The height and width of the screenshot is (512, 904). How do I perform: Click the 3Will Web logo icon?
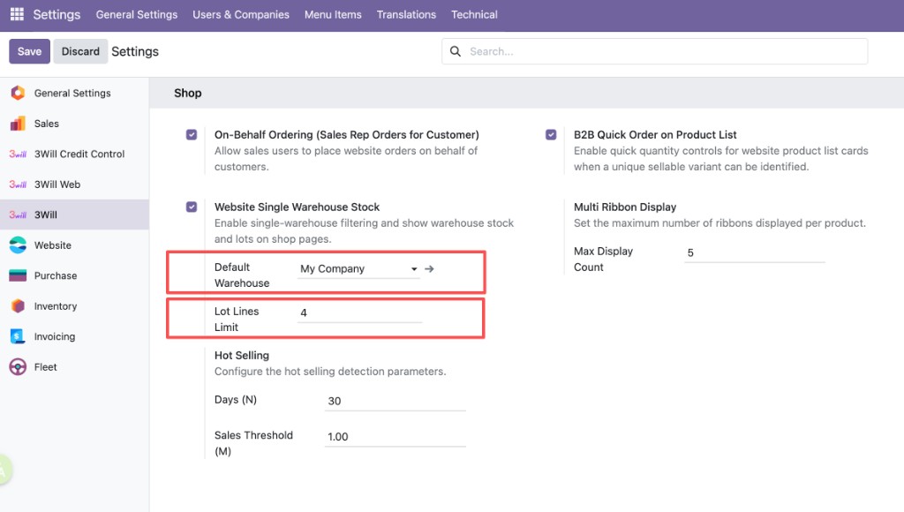(x=18, y=184)
